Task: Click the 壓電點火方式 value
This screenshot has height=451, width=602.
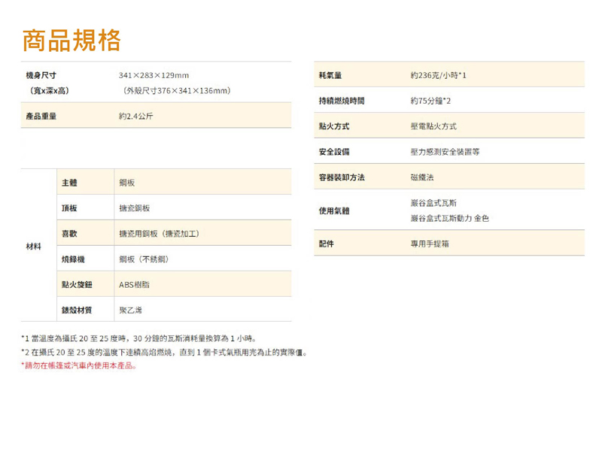Action: click(433, 126)
